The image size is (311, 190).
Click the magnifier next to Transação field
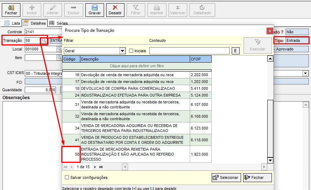tap(44, 41)
